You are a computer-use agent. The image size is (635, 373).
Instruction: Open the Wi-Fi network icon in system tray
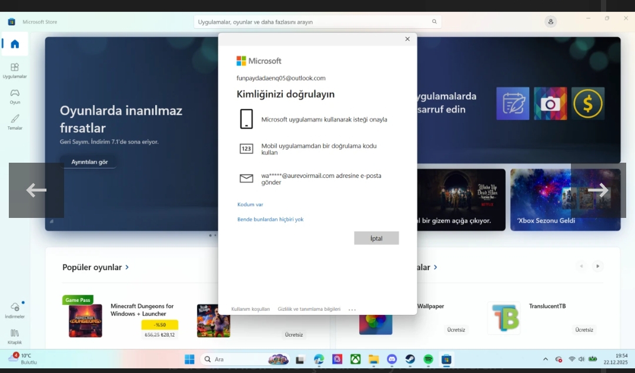click(x=572, y=359)
